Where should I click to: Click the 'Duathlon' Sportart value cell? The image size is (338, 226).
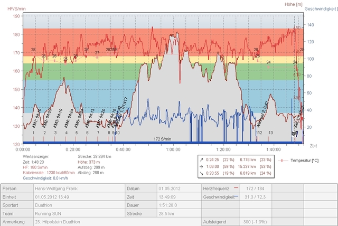tap(79, 205)
